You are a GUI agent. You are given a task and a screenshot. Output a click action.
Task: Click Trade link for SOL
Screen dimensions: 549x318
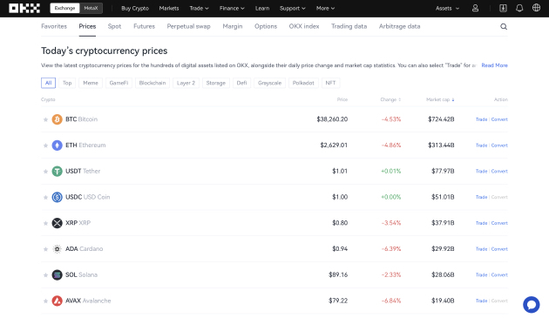point(481,275)
